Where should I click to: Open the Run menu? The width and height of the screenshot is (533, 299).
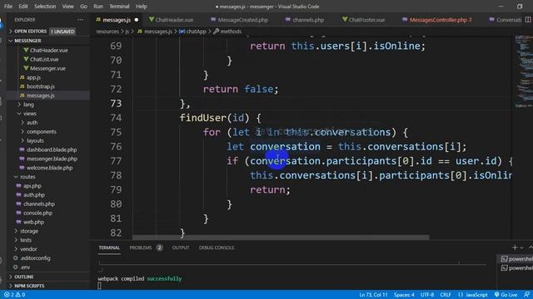click(98, 7)
